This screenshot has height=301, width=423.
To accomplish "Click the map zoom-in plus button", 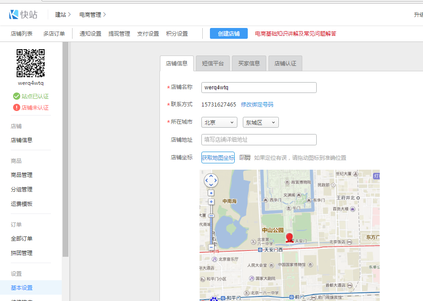I will pyautogui.click(x=211, y=202).
